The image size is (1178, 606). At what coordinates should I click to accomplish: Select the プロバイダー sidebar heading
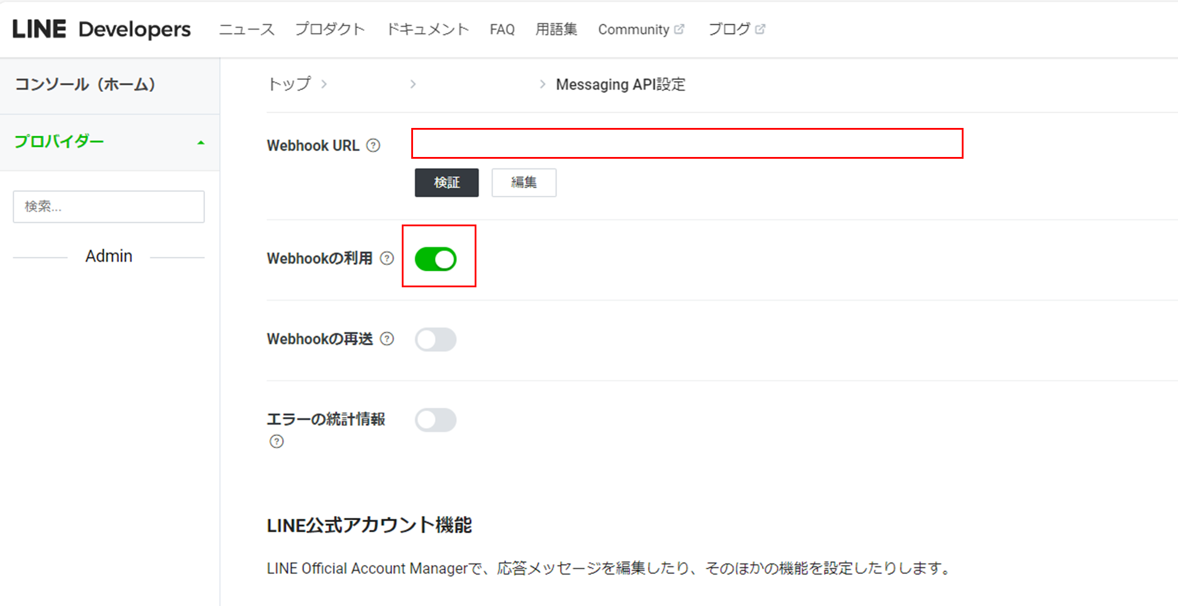point(59,142)
